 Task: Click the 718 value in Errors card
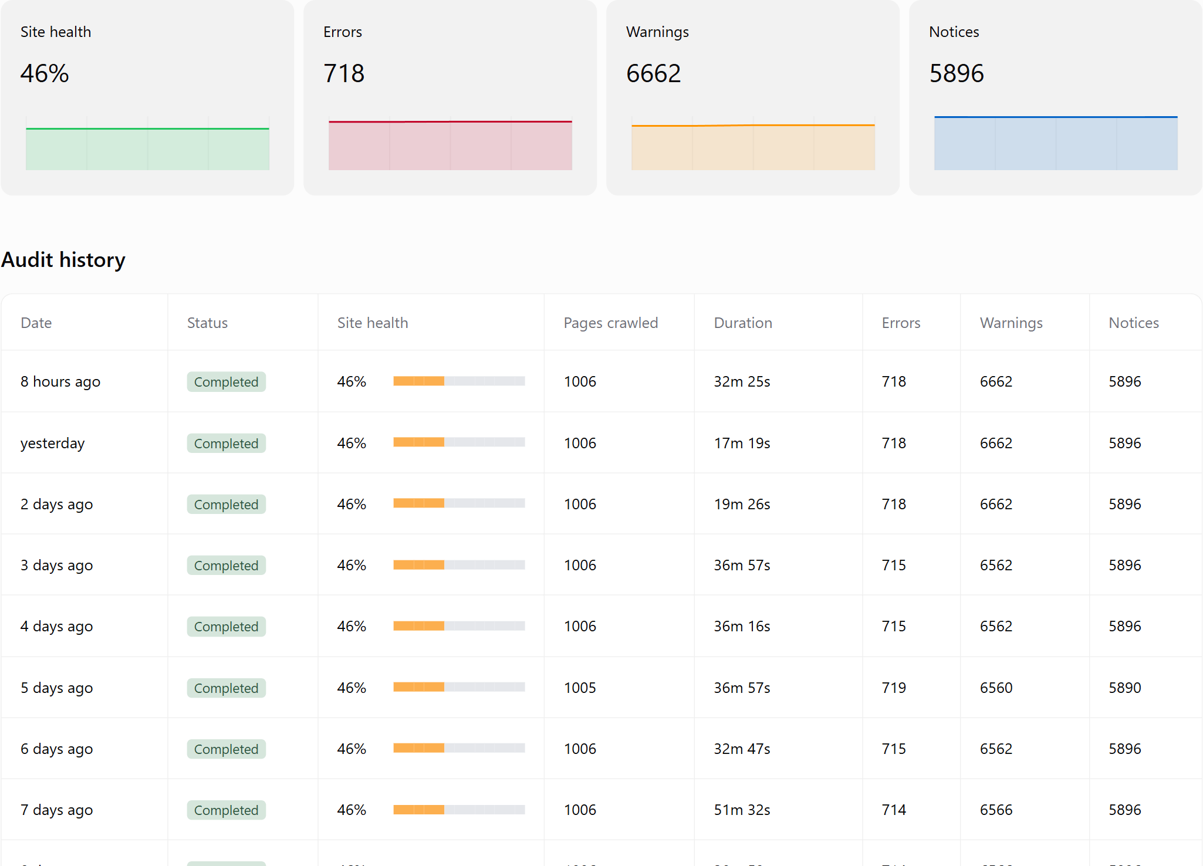344,73
